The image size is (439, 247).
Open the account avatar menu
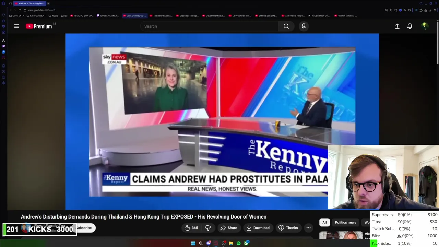425,26
